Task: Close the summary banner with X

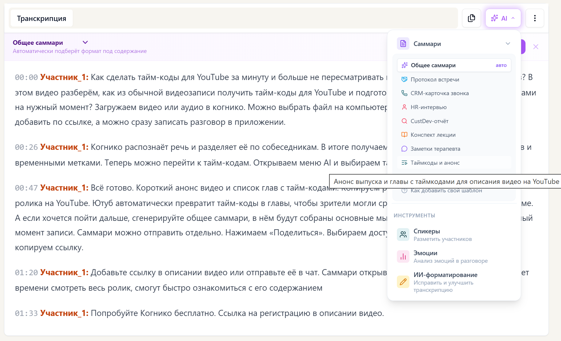Action: click(536, 47)
